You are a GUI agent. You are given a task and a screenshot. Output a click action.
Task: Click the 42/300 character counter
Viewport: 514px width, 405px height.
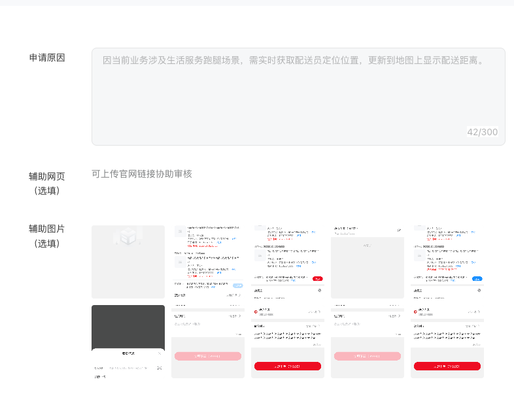482,132
